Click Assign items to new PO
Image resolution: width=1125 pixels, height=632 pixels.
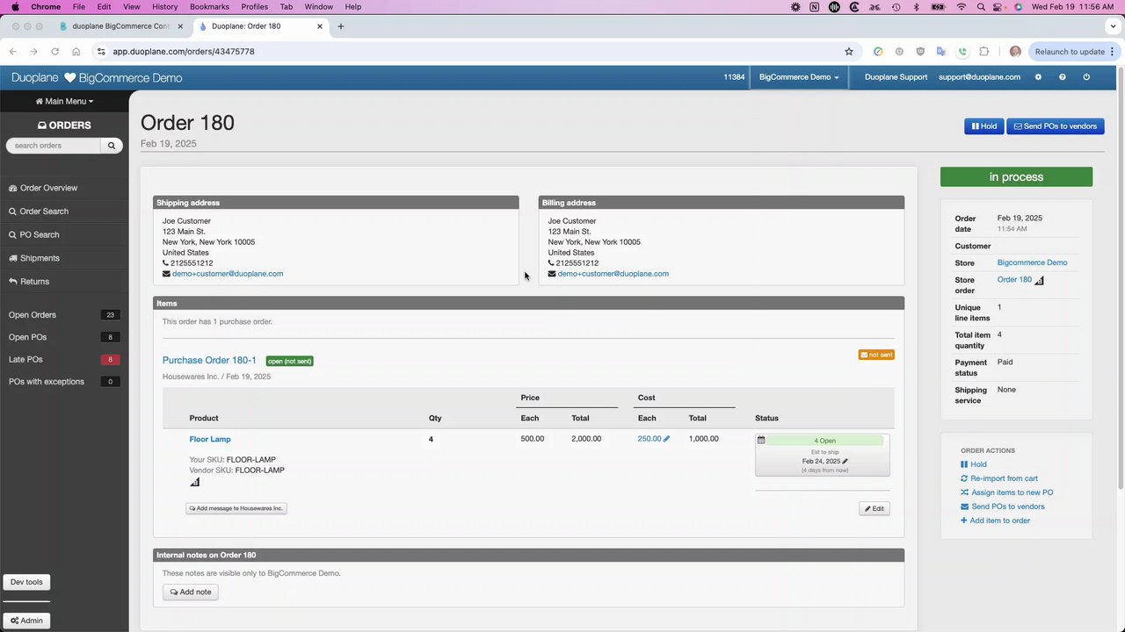pos(1006,492)
